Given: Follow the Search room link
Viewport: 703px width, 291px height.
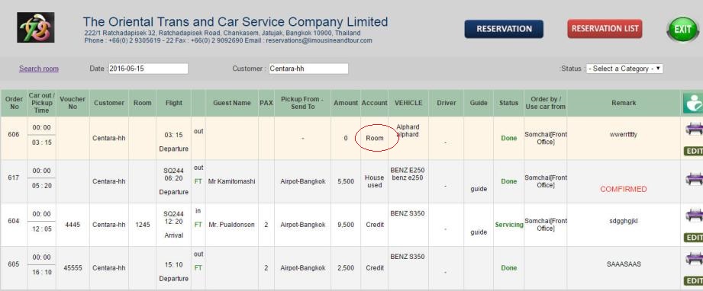Looking at the screenshot, I should (39, 69).
